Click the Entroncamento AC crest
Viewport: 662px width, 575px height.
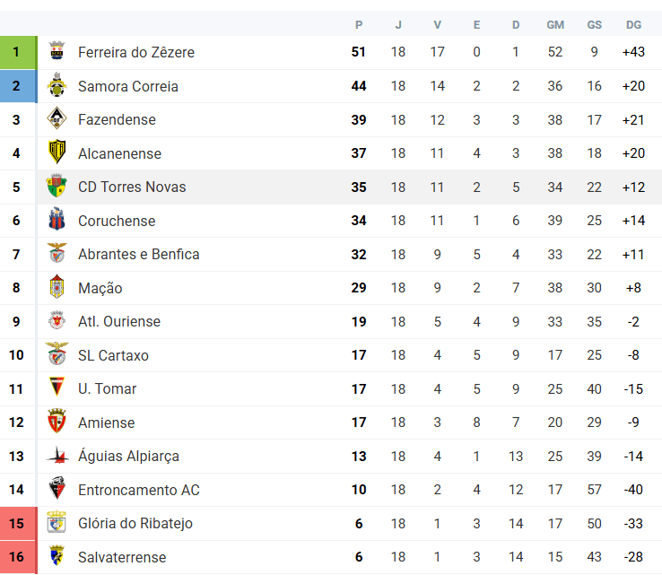[x=57, y=489]
